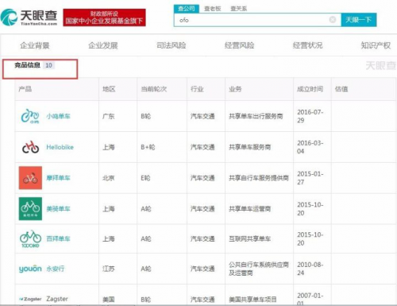Screen dimensions: 397x306
Task: Switch to the 查老板 search tab
Action: tap(213, 9)
